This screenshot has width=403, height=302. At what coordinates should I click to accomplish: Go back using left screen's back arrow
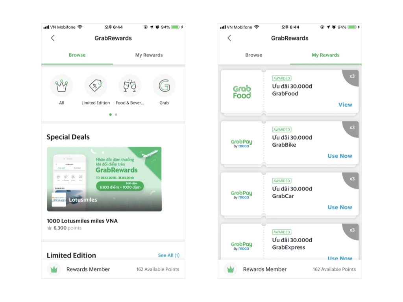[x=53, y=38]
